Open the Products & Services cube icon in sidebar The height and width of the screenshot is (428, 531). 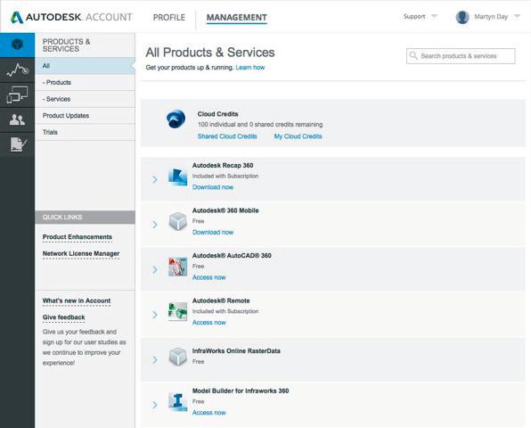pyautogui.click(x=17, y=45)
